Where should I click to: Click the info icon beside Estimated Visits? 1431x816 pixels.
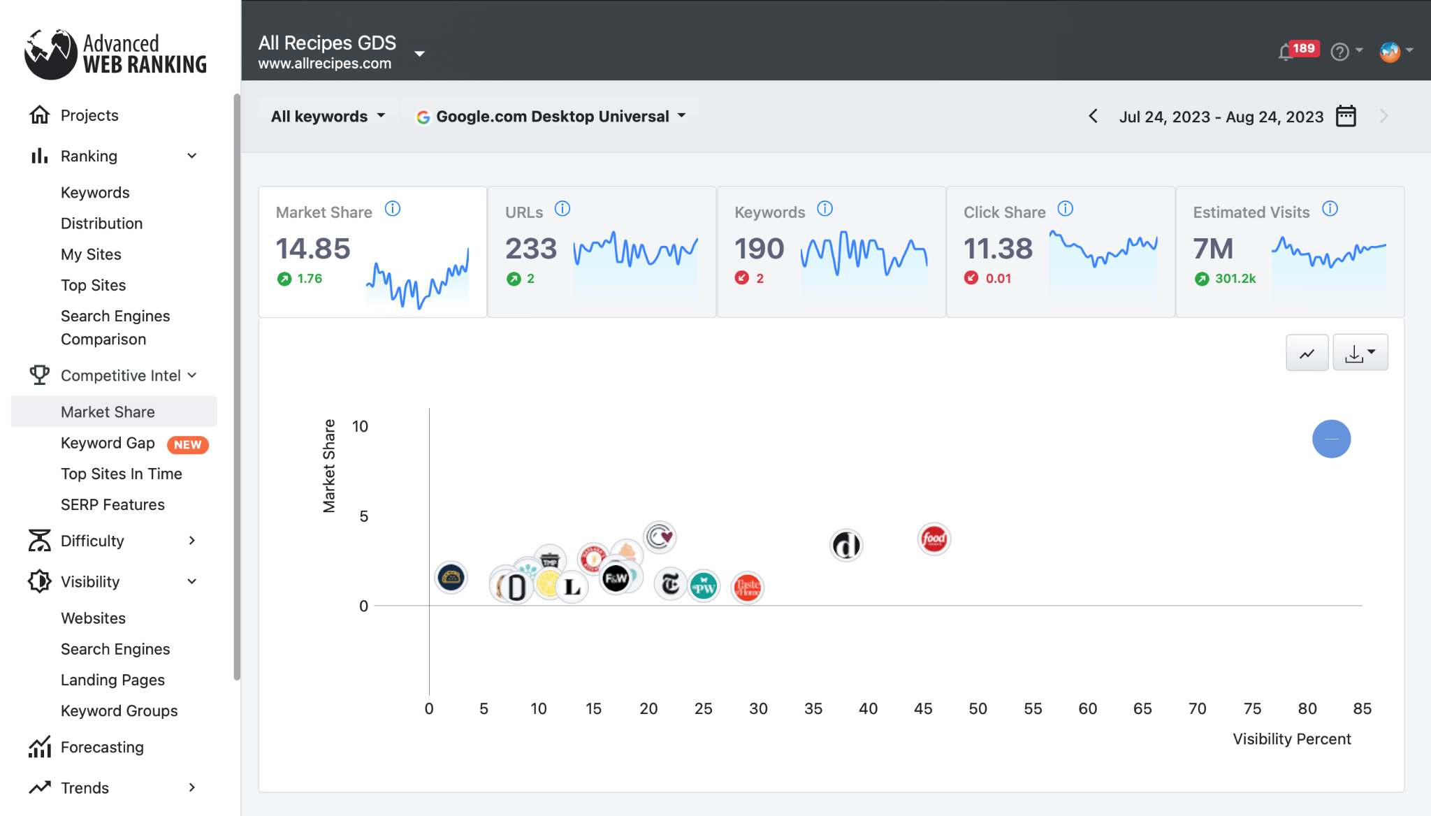1330,208
